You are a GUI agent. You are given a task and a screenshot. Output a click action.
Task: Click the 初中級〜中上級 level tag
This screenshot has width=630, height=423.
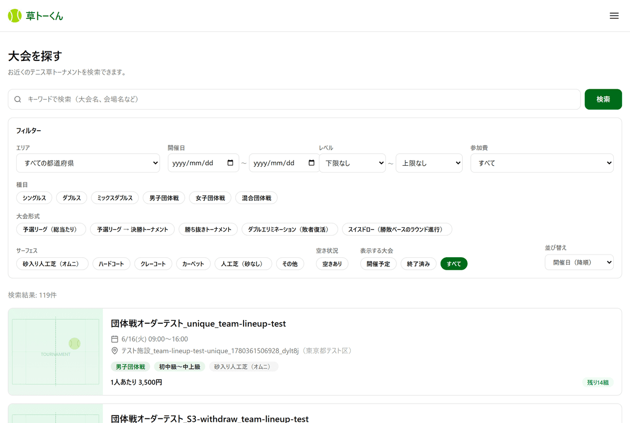[180, 367]
